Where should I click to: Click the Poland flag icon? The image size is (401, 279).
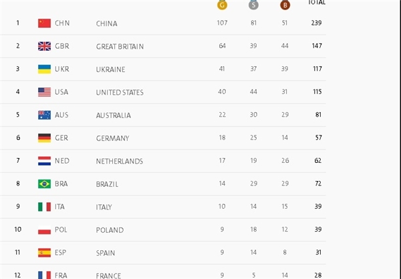click(x=45, y=230)
